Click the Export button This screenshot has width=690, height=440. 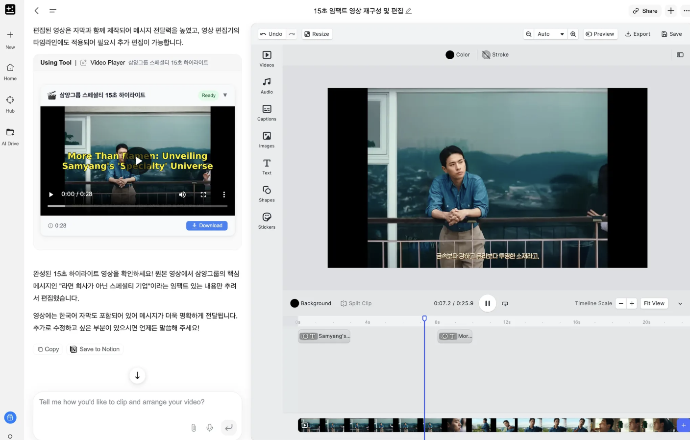click(x=638, y=34)
